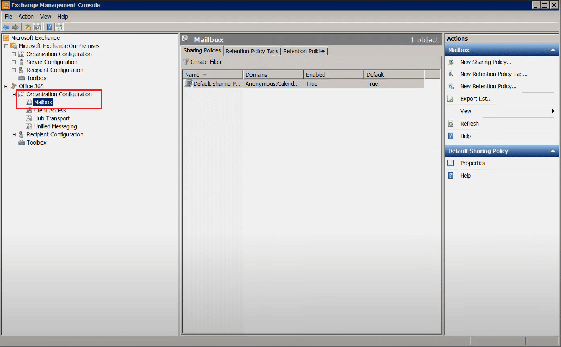Open the View menu in menu bar

[46, 17]
